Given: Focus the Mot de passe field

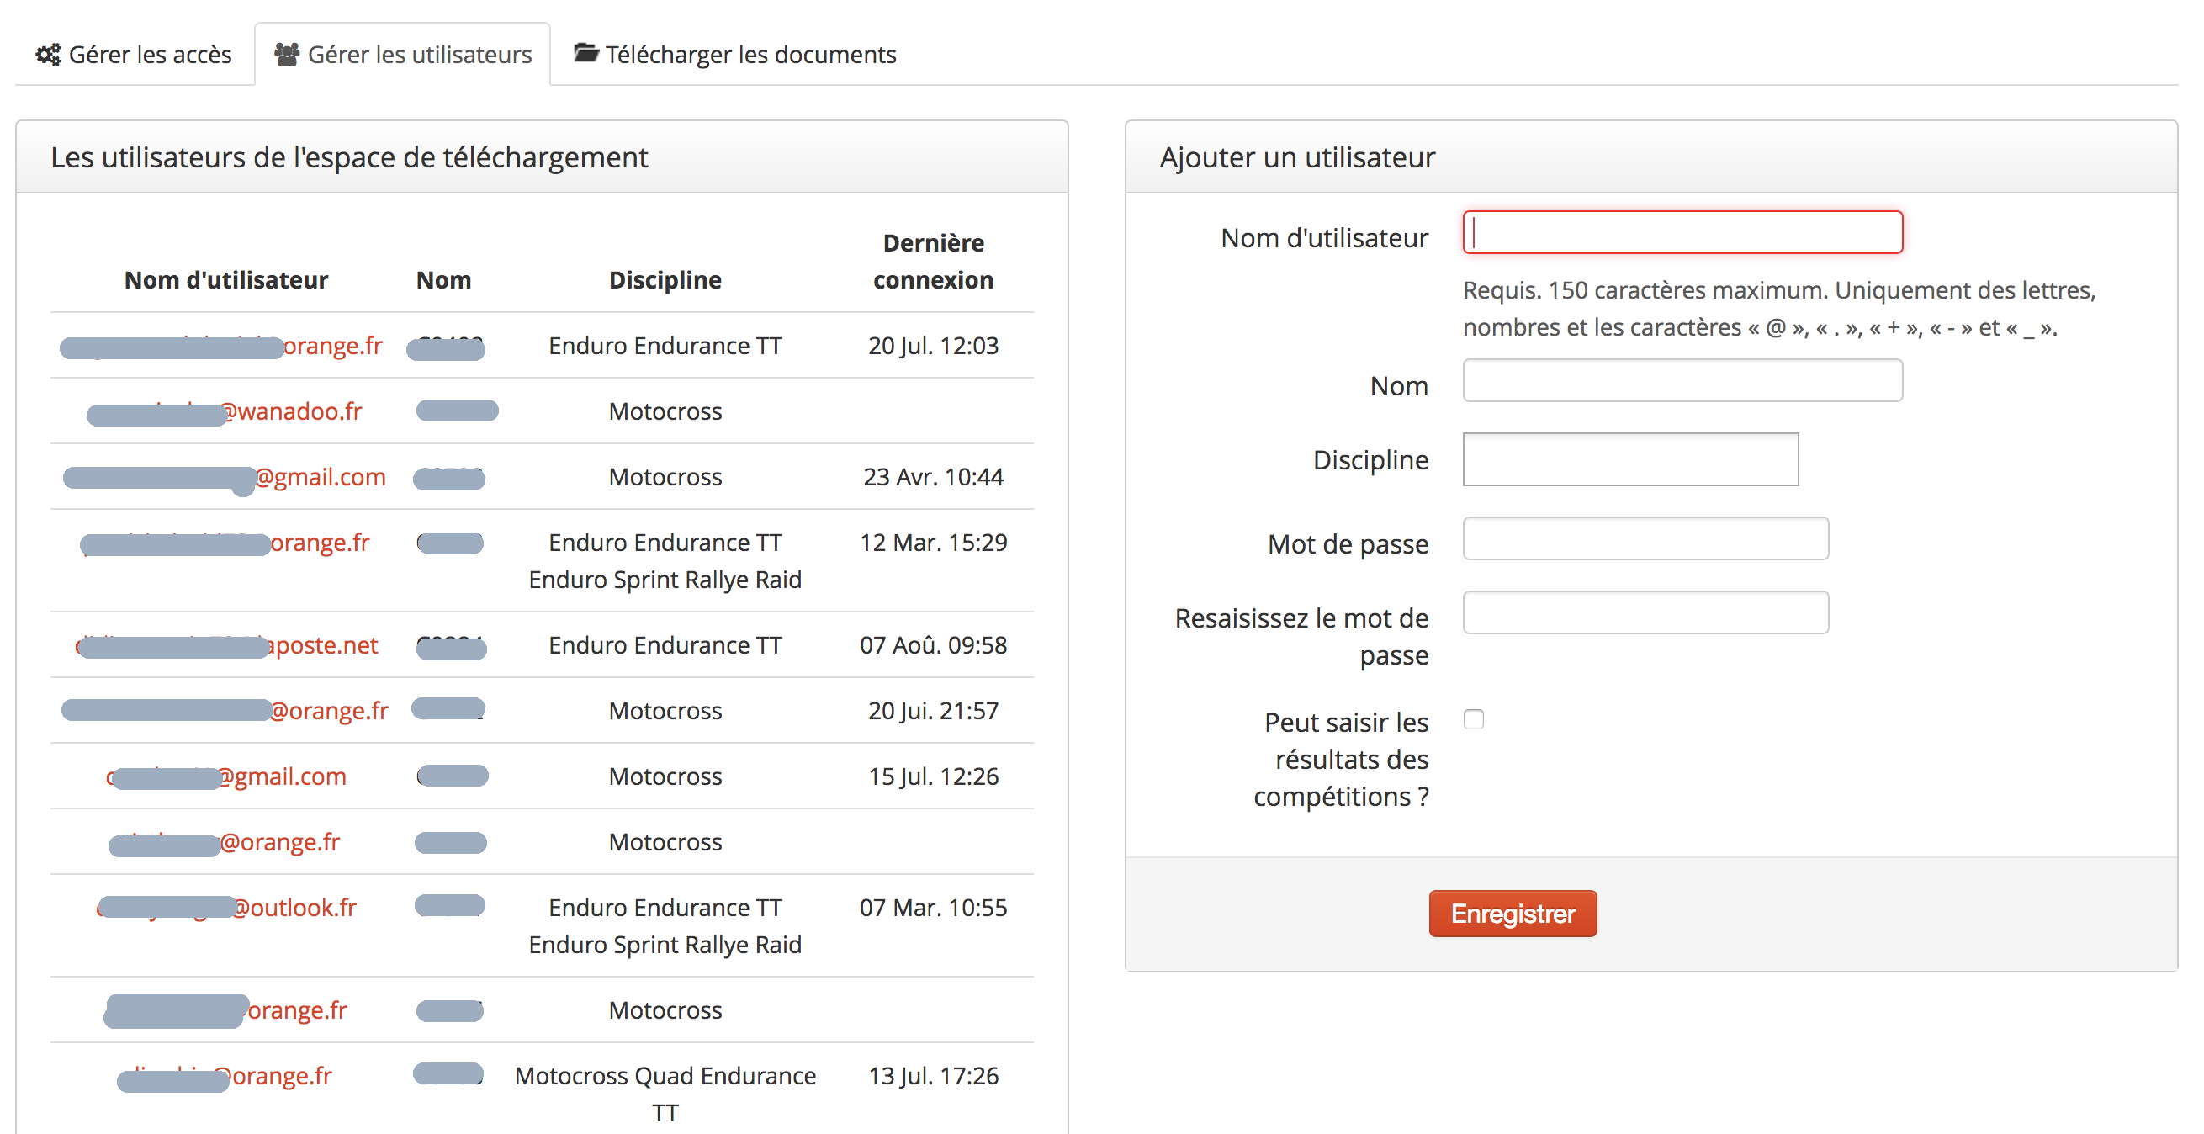Looking at the screenshot, I should 1645,539.
